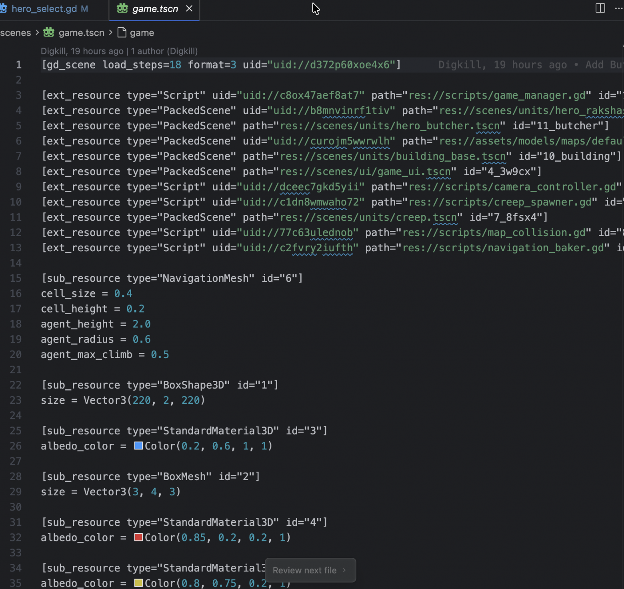The image size is (624, 589).
Task: Expand the game symbol breadcrumb
Action: (142, 33)
